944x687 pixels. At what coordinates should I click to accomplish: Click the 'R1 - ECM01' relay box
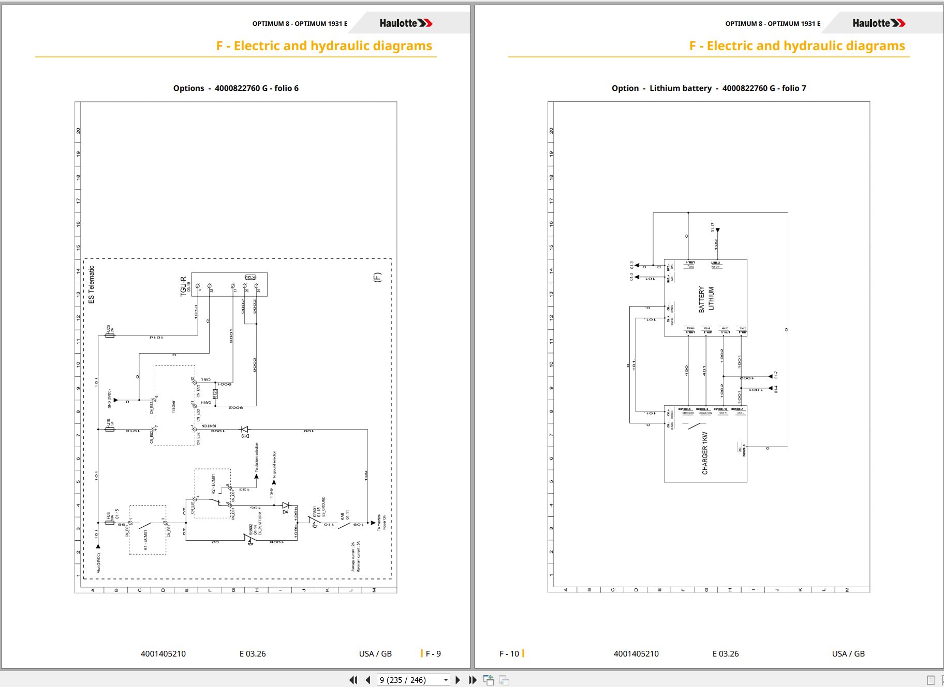[148, 530]
